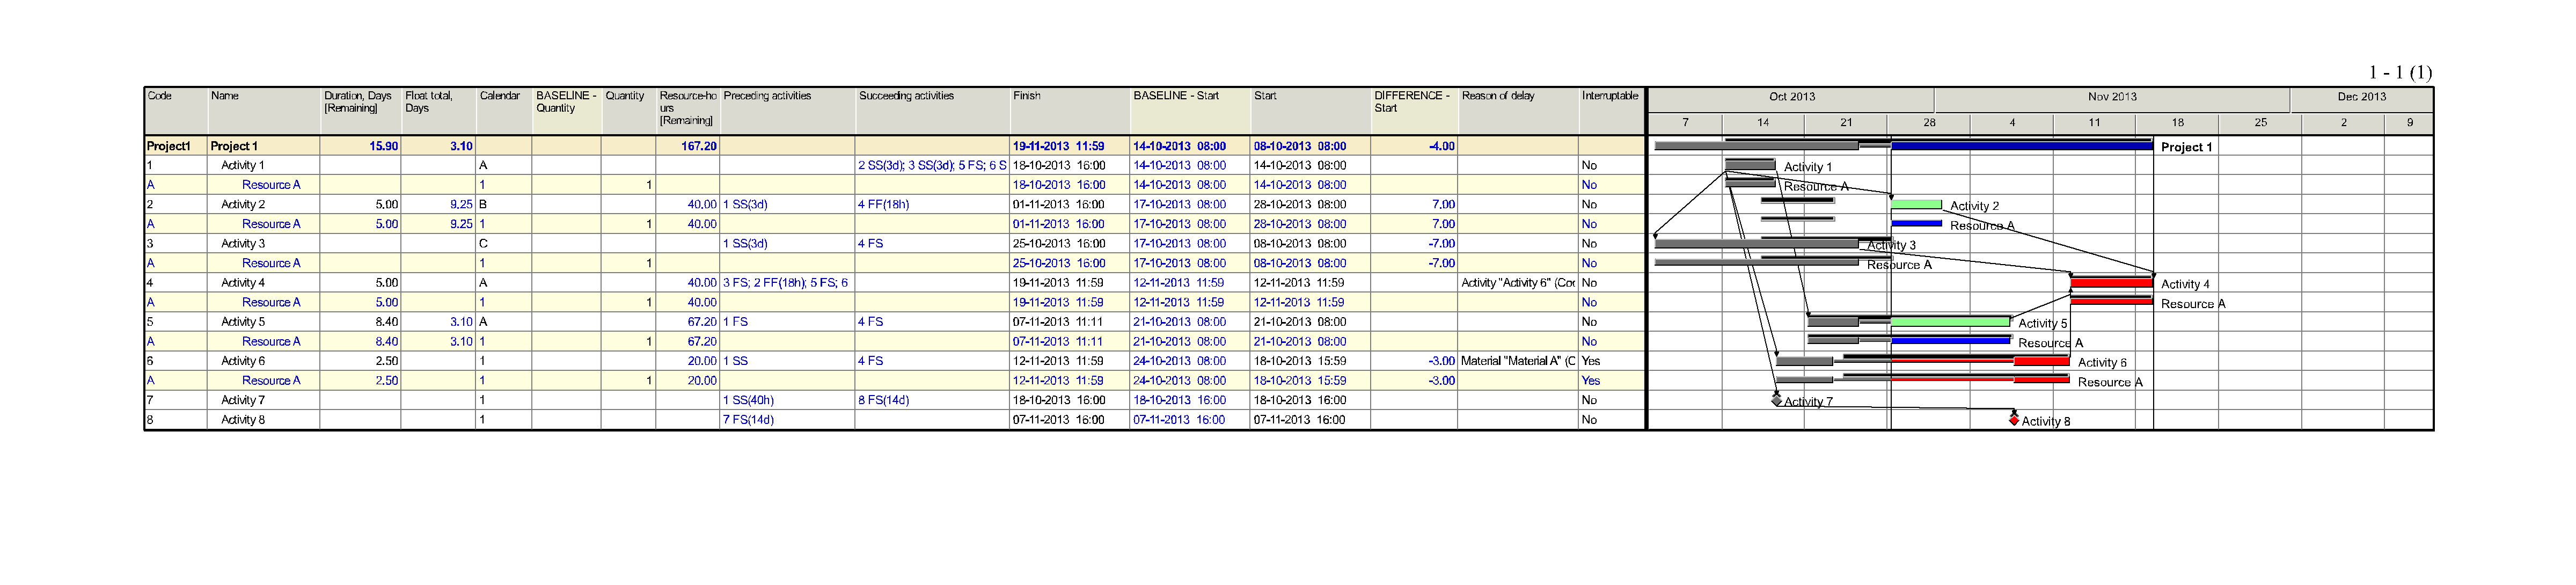Select the Project 1 summary row name

[234, 146]
